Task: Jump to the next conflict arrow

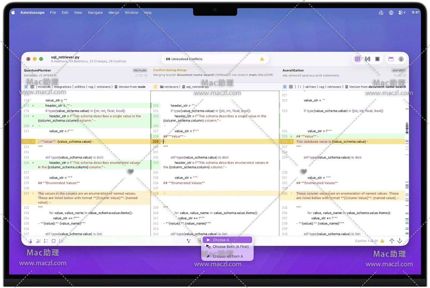Action: point(399,241)
